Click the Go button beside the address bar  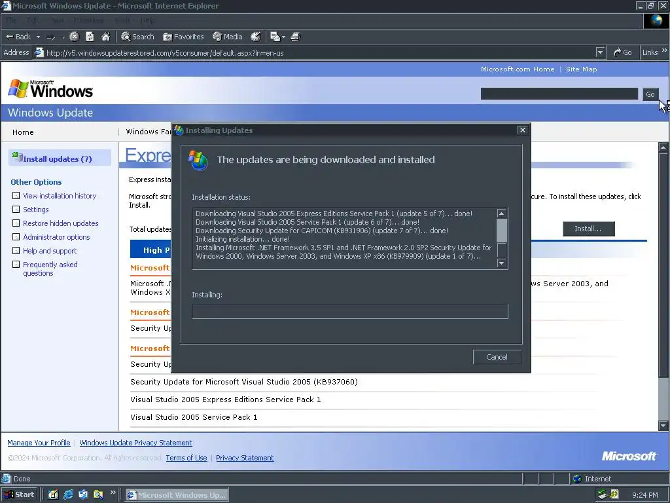click(623, 52)
